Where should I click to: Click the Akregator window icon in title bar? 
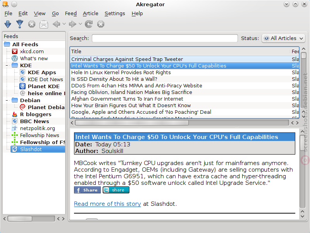[x=5, y=4]
